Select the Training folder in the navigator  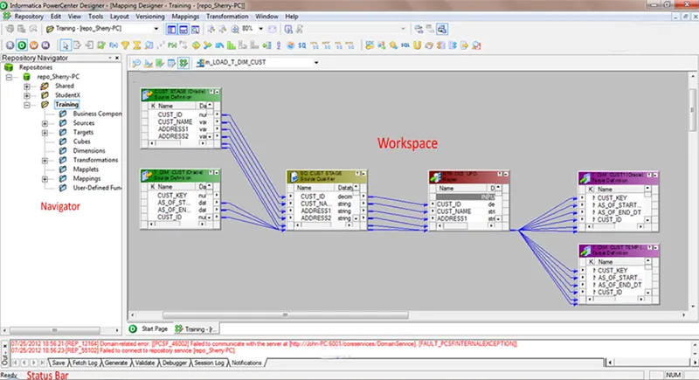(67, 104)
